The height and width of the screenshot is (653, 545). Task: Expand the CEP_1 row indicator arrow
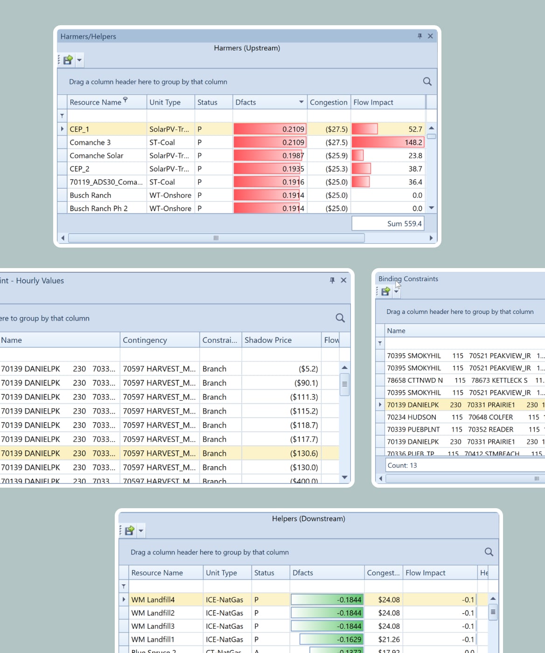(62, 129)
